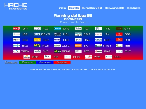Click the Inditex logo

pyautogui.click(x=99, y=34)
